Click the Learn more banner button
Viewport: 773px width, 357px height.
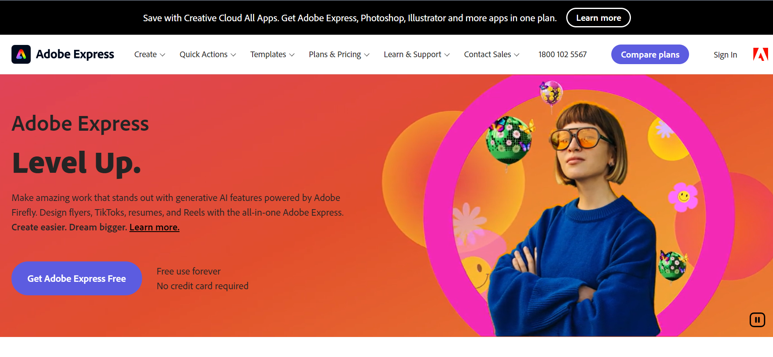point(598,18)
